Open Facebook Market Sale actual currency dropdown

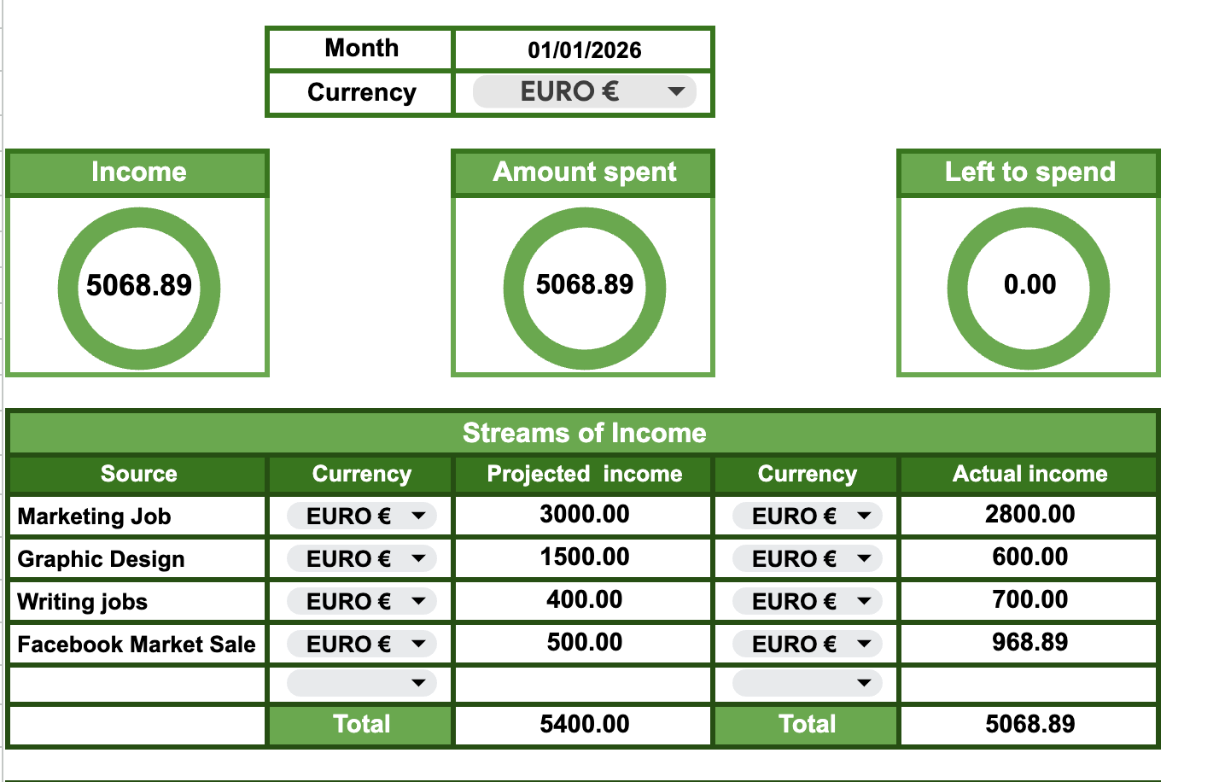pos(806,644)
